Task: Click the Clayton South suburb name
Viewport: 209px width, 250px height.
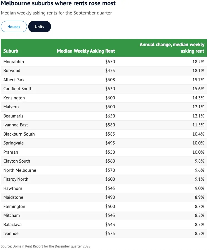Action: (x=17, y=161)
